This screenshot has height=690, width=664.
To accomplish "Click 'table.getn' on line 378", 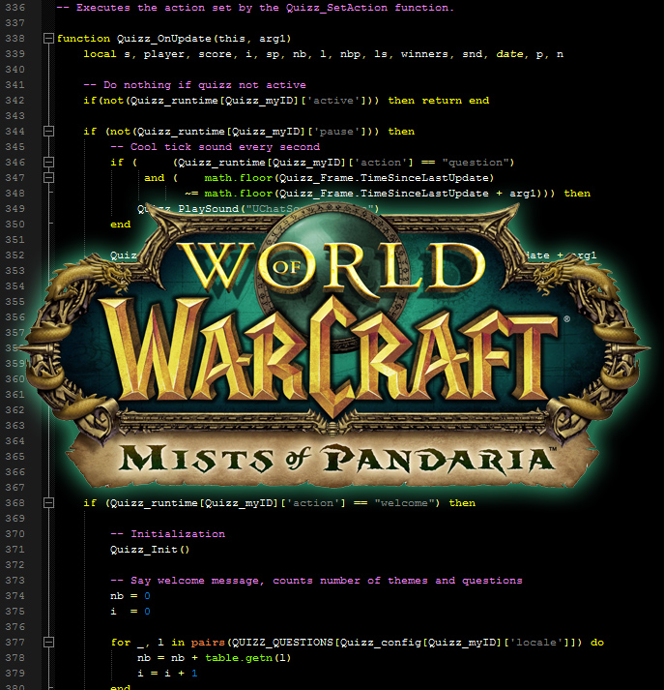I will (x=238, y=658).
